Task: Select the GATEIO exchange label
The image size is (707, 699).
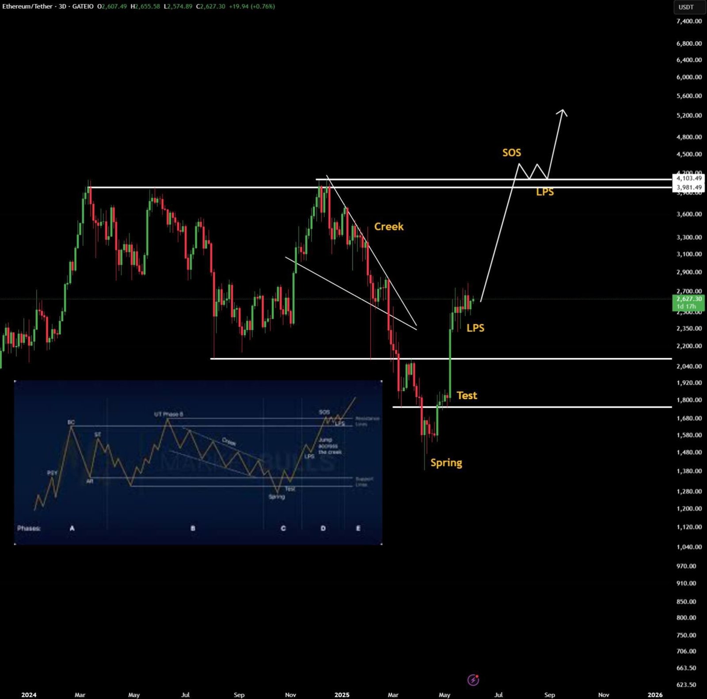Action: click(83, 6)
